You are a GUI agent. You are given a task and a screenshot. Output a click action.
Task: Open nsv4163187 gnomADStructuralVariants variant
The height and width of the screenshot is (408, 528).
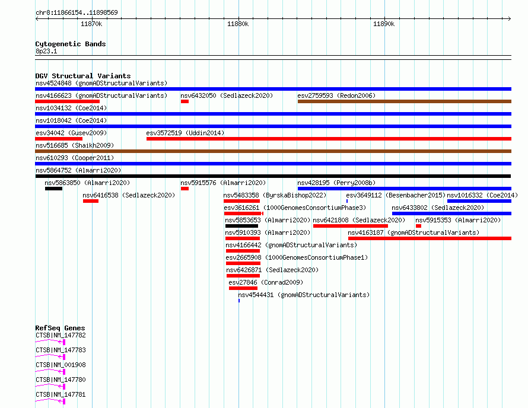pos(414,232)
